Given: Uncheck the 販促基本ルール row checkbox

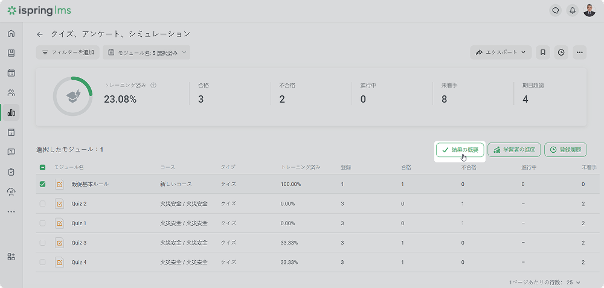Looking at the screenshot, I should pyautogui.click(x=42, y=184).
